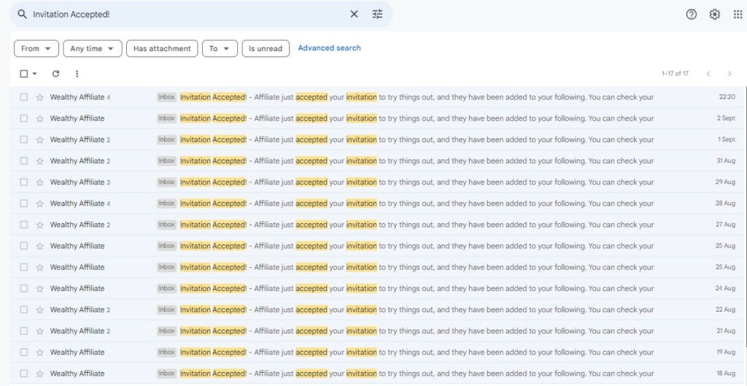Star the email dated 2 Sept
Image resolution: width=747 pixels, height=386 pixels.
[x=40, y=118]
